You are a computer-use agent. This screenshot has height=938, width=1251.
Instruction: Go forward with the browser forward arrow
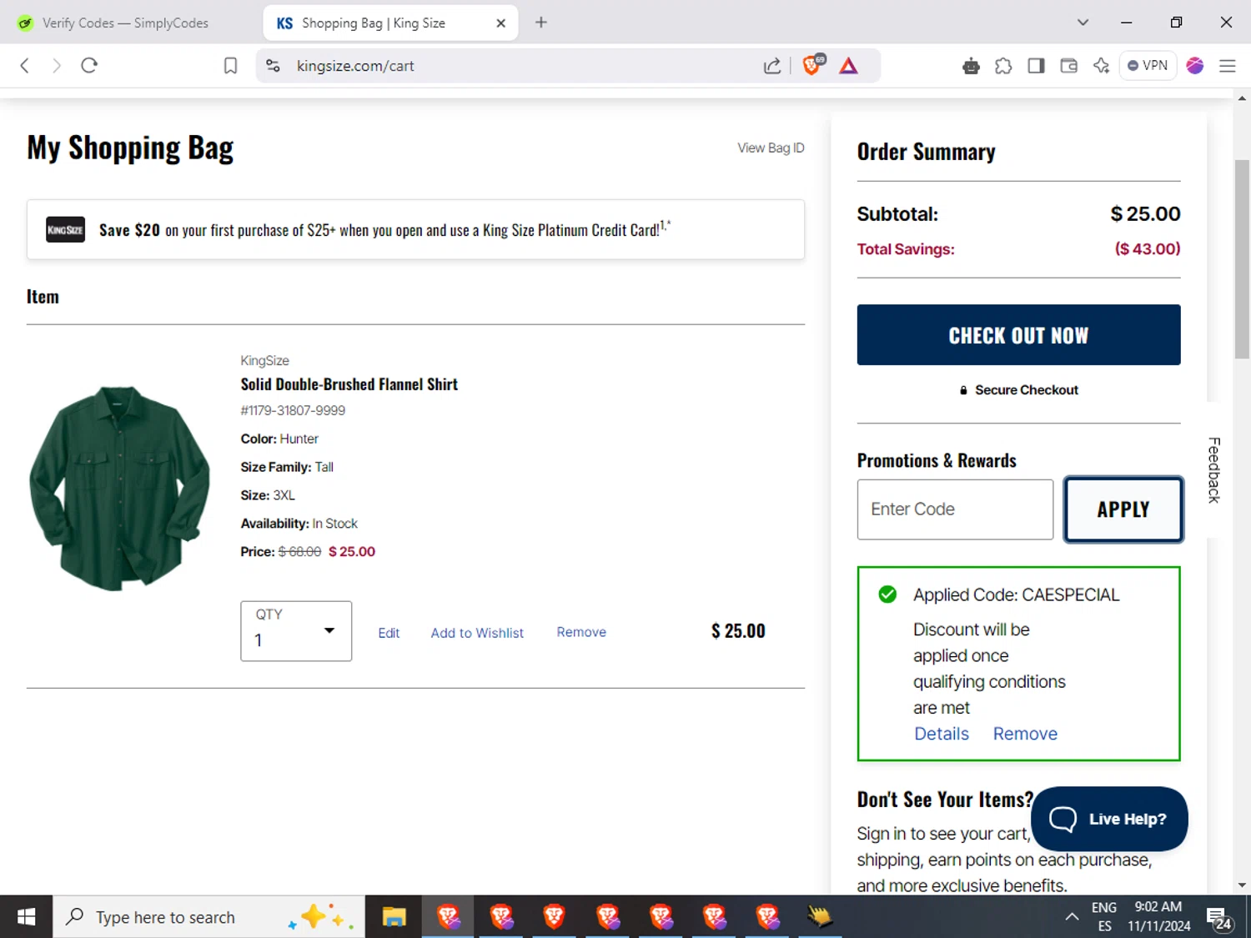tap(56, 66)
